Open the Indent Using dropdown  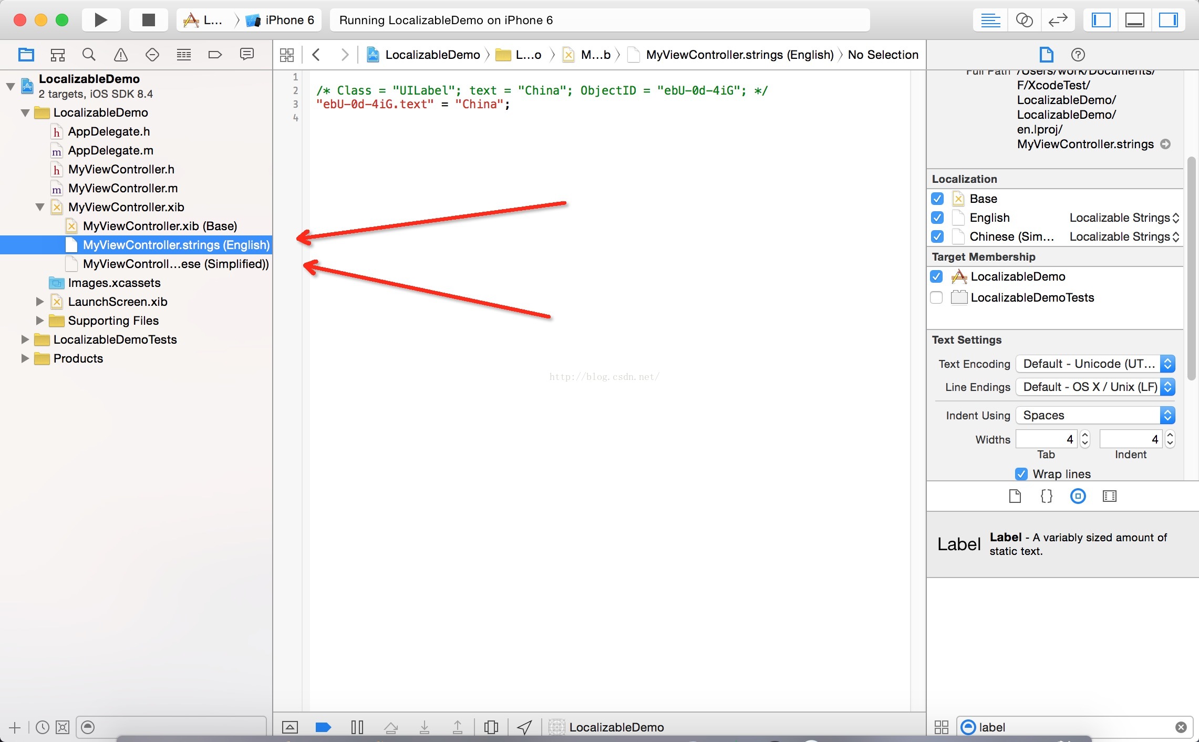[x=1095, y=415]
